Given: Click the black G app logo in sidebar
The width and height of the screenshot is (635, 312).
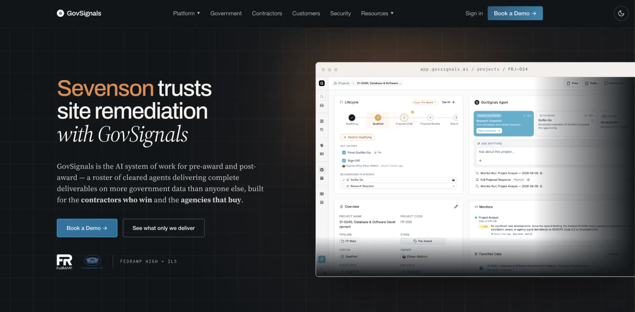Looking at the screenshot, I should (x=322, y=83).
